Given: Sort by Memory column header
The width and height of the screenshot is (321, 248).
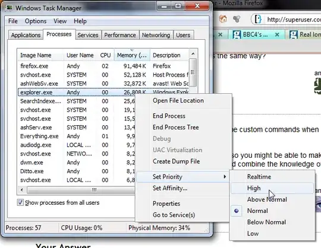Looking at the screenshot, I should [x=132, y=55].
